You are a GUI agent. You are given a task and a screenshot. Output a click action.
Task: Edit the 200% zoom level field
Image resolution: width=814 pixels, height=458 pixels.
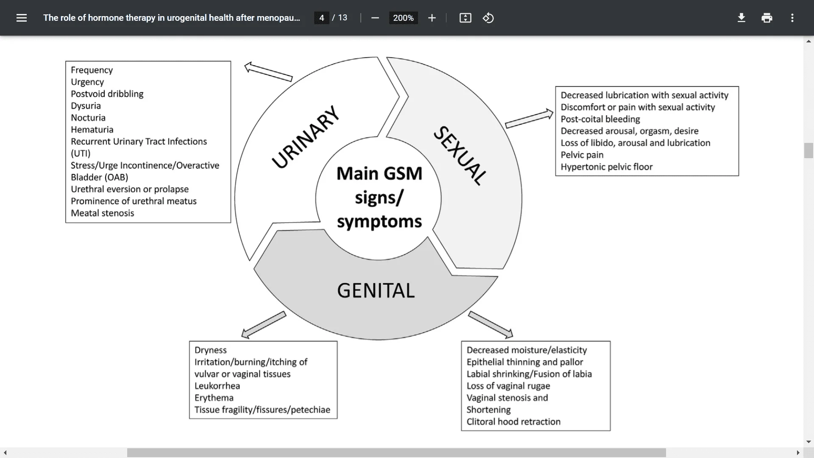(403, 18)
